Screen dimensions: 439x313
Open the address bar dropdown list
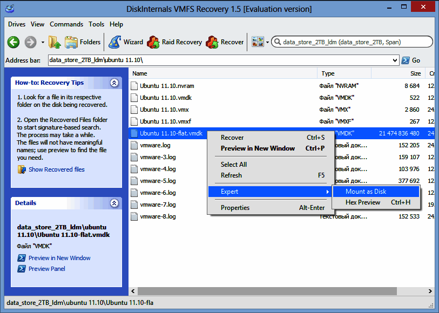395,60
